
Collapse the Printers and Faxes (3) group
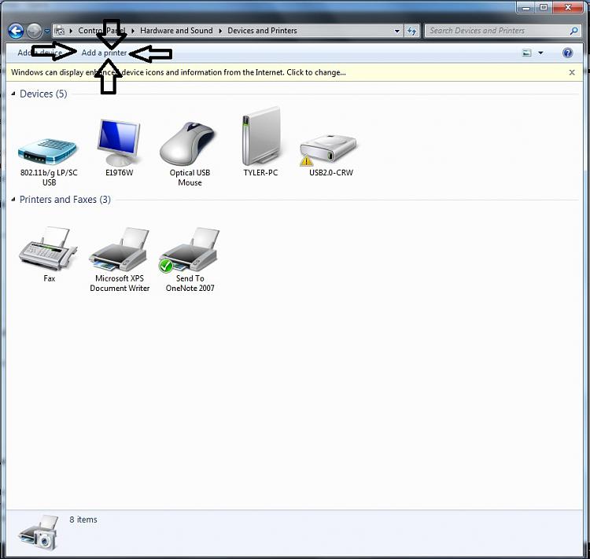pos(13,200)
